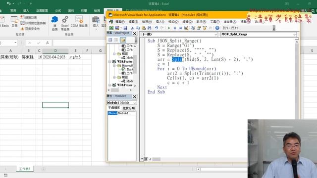Collapse the Microsoft Excel objects folder node

(x=114, y=66)
